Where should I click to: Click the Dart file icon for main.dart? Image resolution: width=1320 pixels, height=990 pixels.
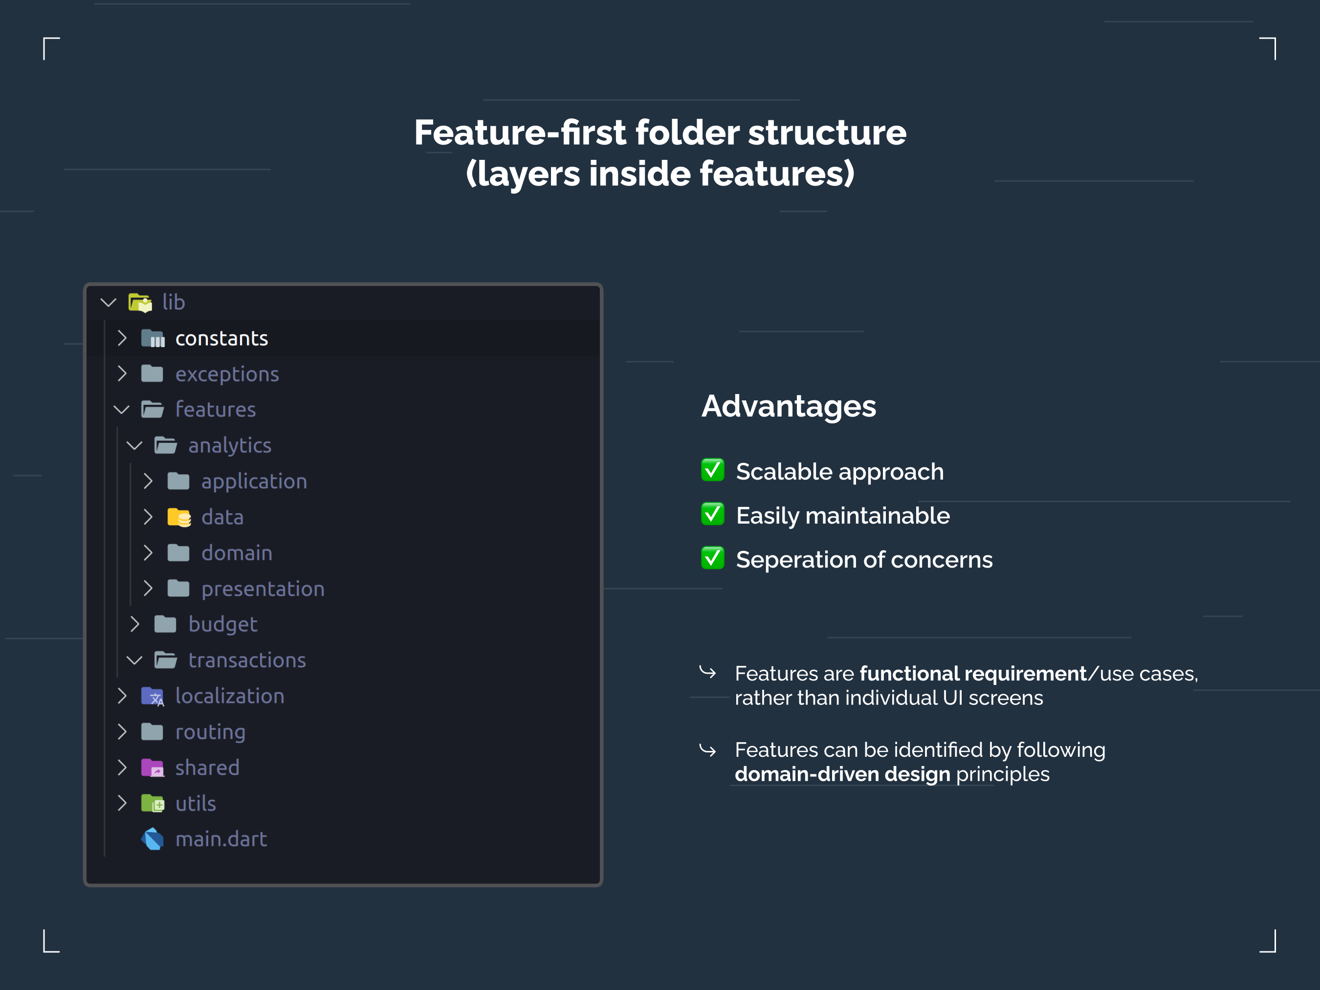tap(153, 839)
